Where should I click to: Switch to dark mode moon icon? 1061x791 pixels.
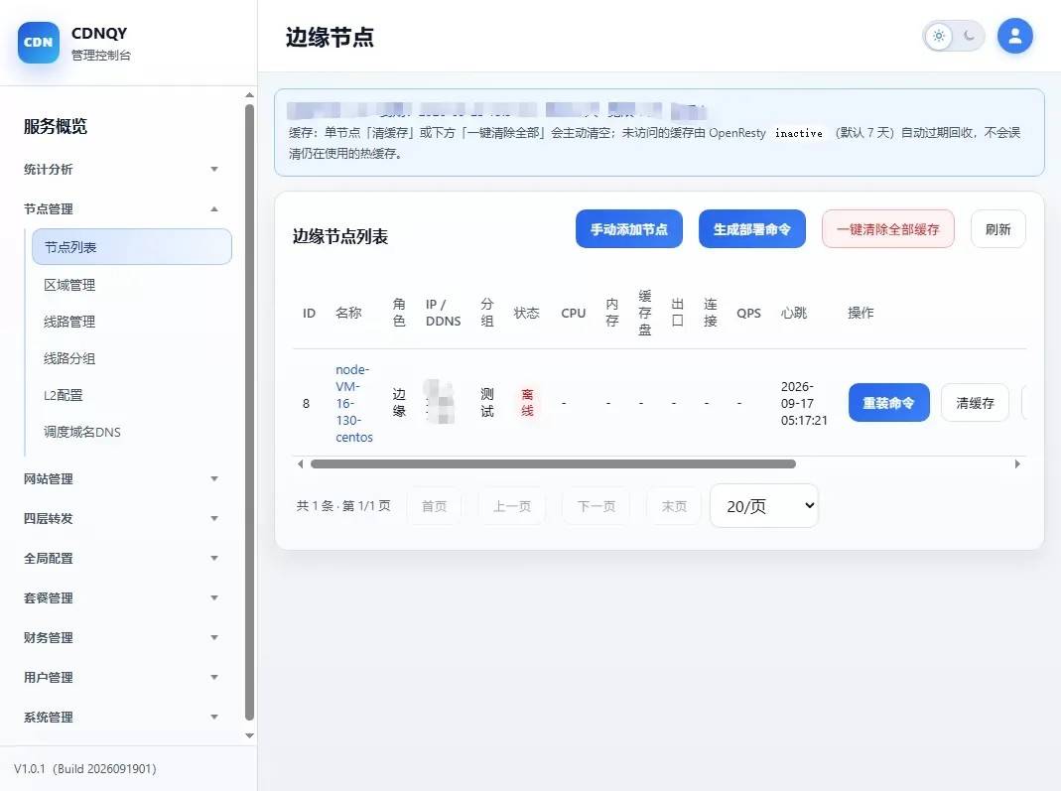(x=969, y=36)
